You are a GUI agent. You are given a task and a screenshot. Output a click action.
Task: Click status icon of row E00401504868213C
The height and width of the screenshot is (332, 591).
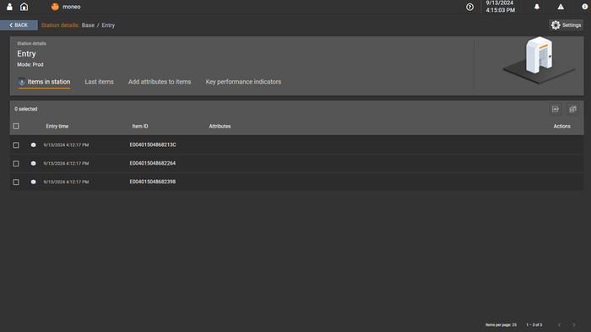tap(33, 144)
